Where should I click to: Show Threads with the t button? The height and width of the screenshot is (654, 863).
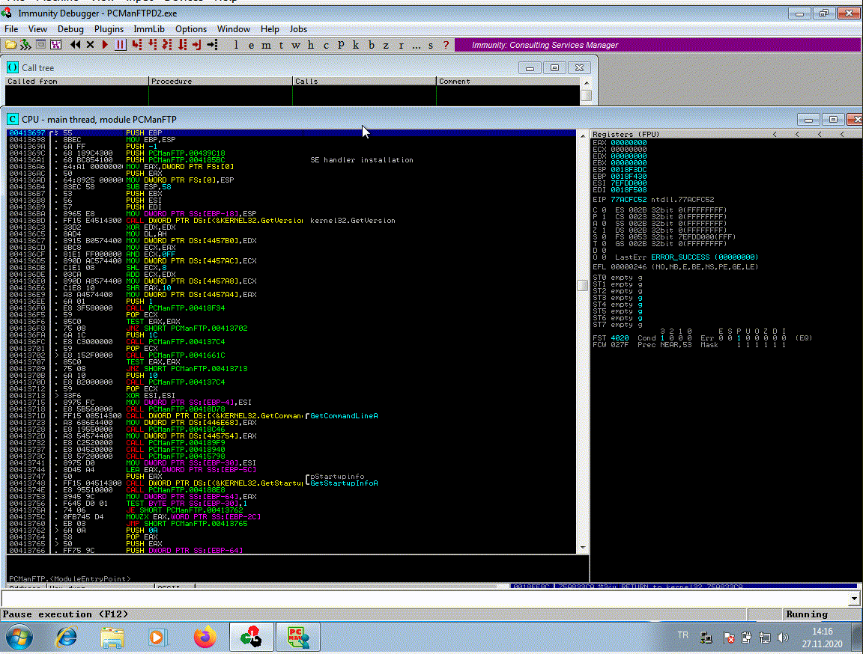tap(281, 45)
